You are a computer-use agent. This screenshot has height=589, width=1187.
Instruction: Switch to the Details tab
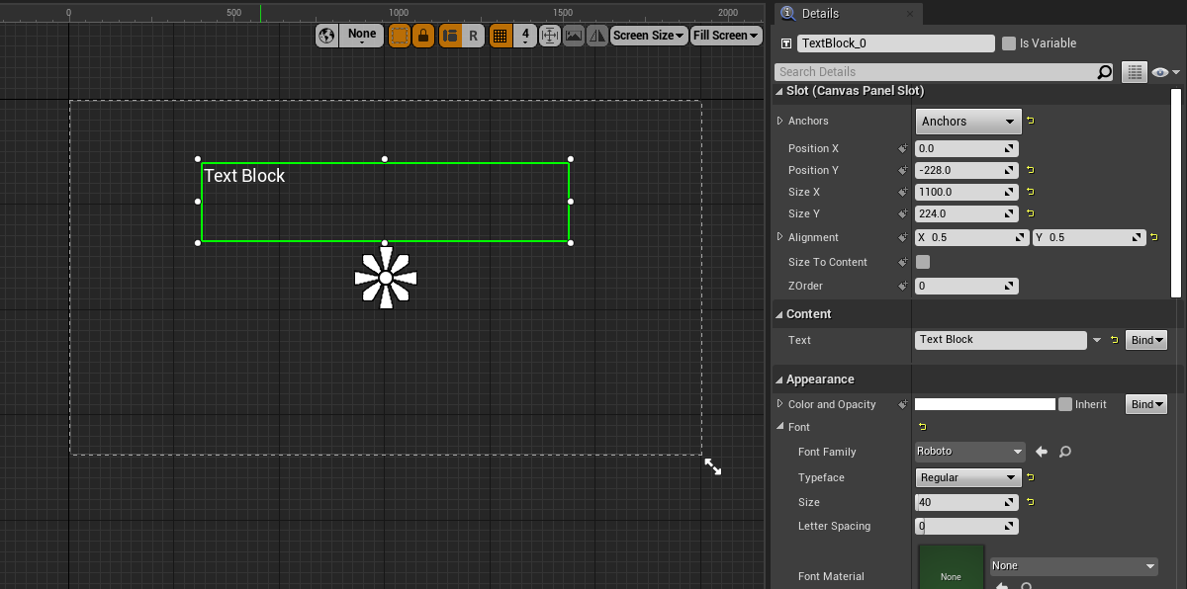pos(849,14)
